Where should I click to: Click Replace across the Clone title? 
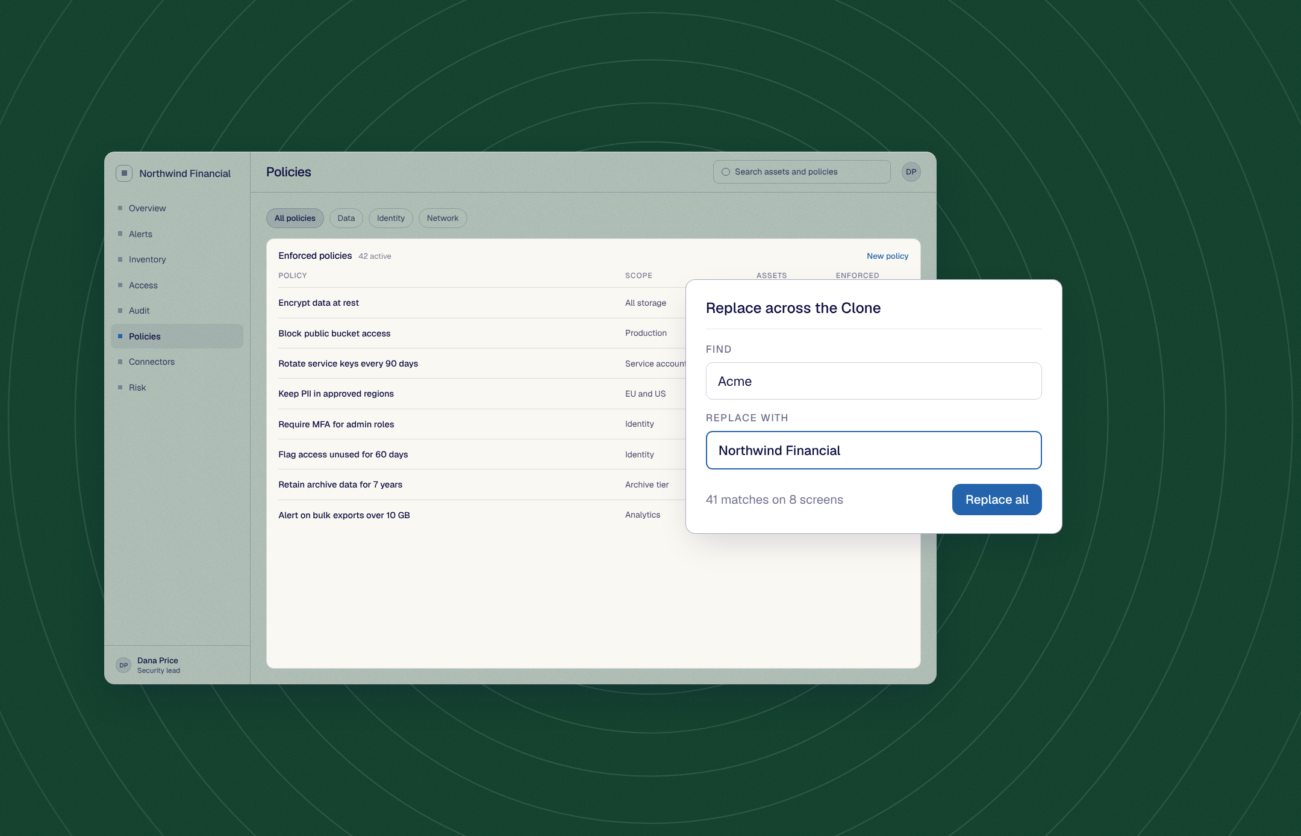tap(793, 308)
